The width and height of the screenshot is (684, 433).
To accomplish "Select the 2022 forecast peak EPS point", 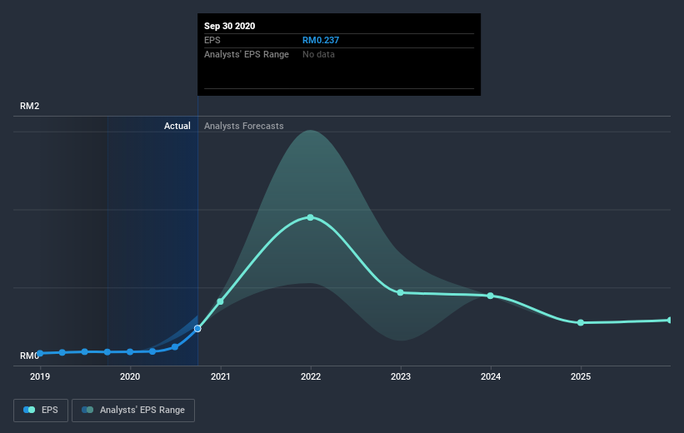I will click(x=311, y=217).
